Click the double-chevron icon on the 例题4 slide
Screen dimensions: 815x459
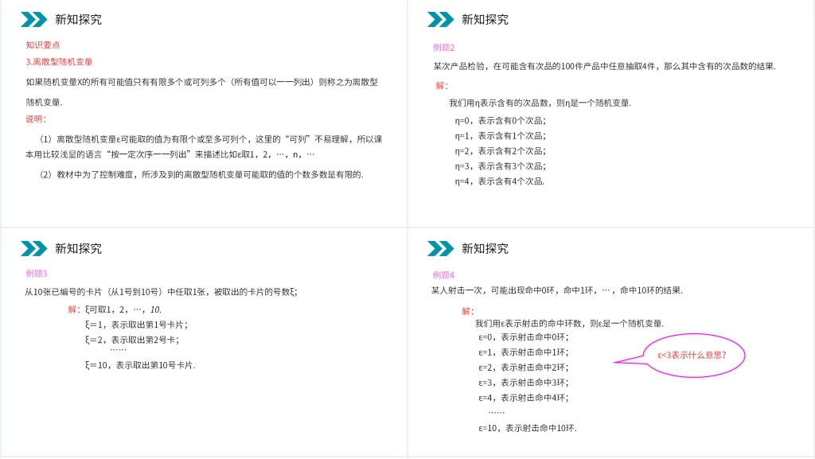[x=440, y=249]
